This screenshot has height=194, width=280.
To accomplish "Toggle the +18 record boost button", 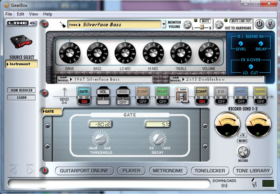I will coord(242,135).
